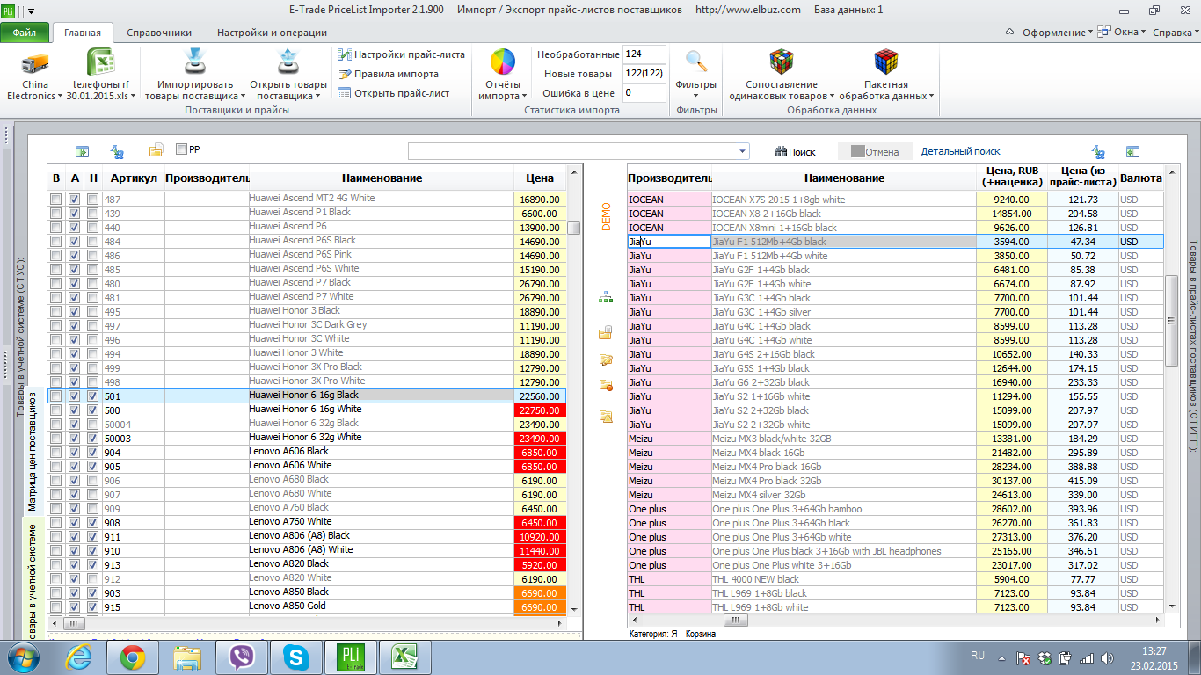Expand Отчёты импорта dropdown arrow
1201x675 pixels.
tap(524, 97)
